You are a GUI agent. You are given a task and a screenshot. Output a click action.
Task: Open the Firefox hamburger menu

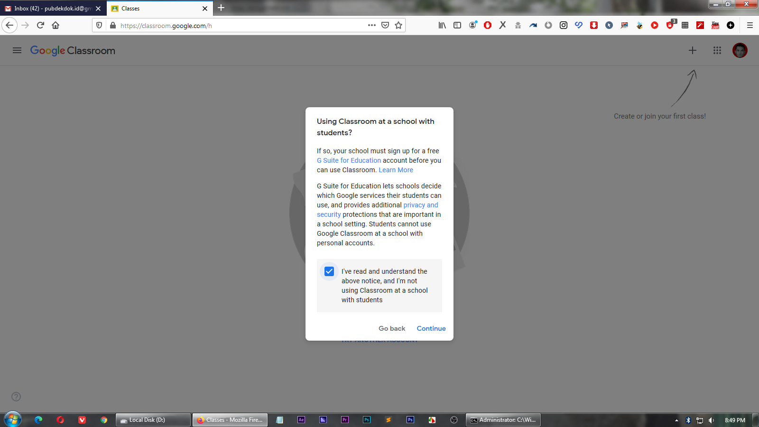pyautogui.click(x=750, y=25)
